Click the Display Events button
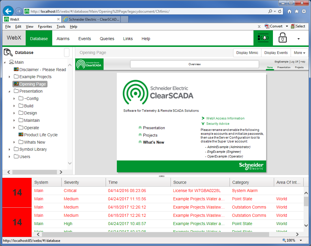 pyautogui.click(x=276, y=53)
